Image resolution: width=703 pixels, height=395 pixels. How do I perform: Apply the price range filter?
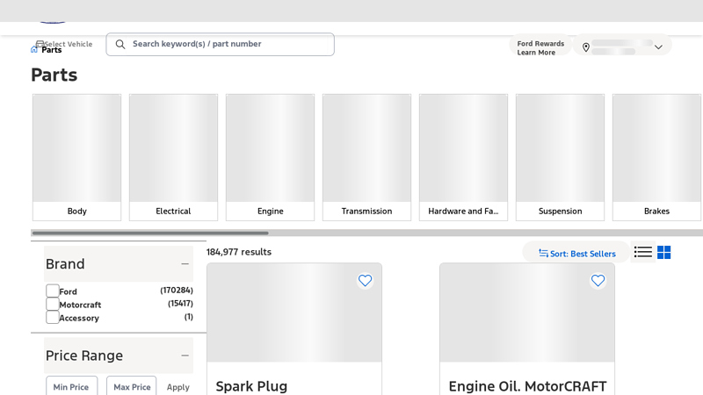tap(178, 387)
